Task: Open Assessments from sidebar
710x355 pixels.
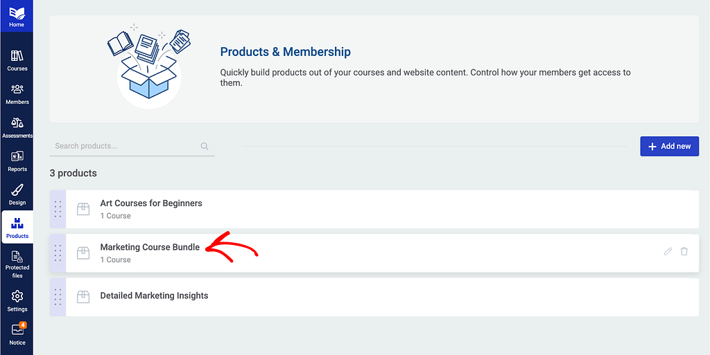Action: (x=17, y=127)
